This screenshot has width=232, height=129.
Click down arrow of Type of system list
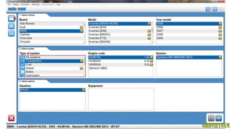tap(84, 75)
